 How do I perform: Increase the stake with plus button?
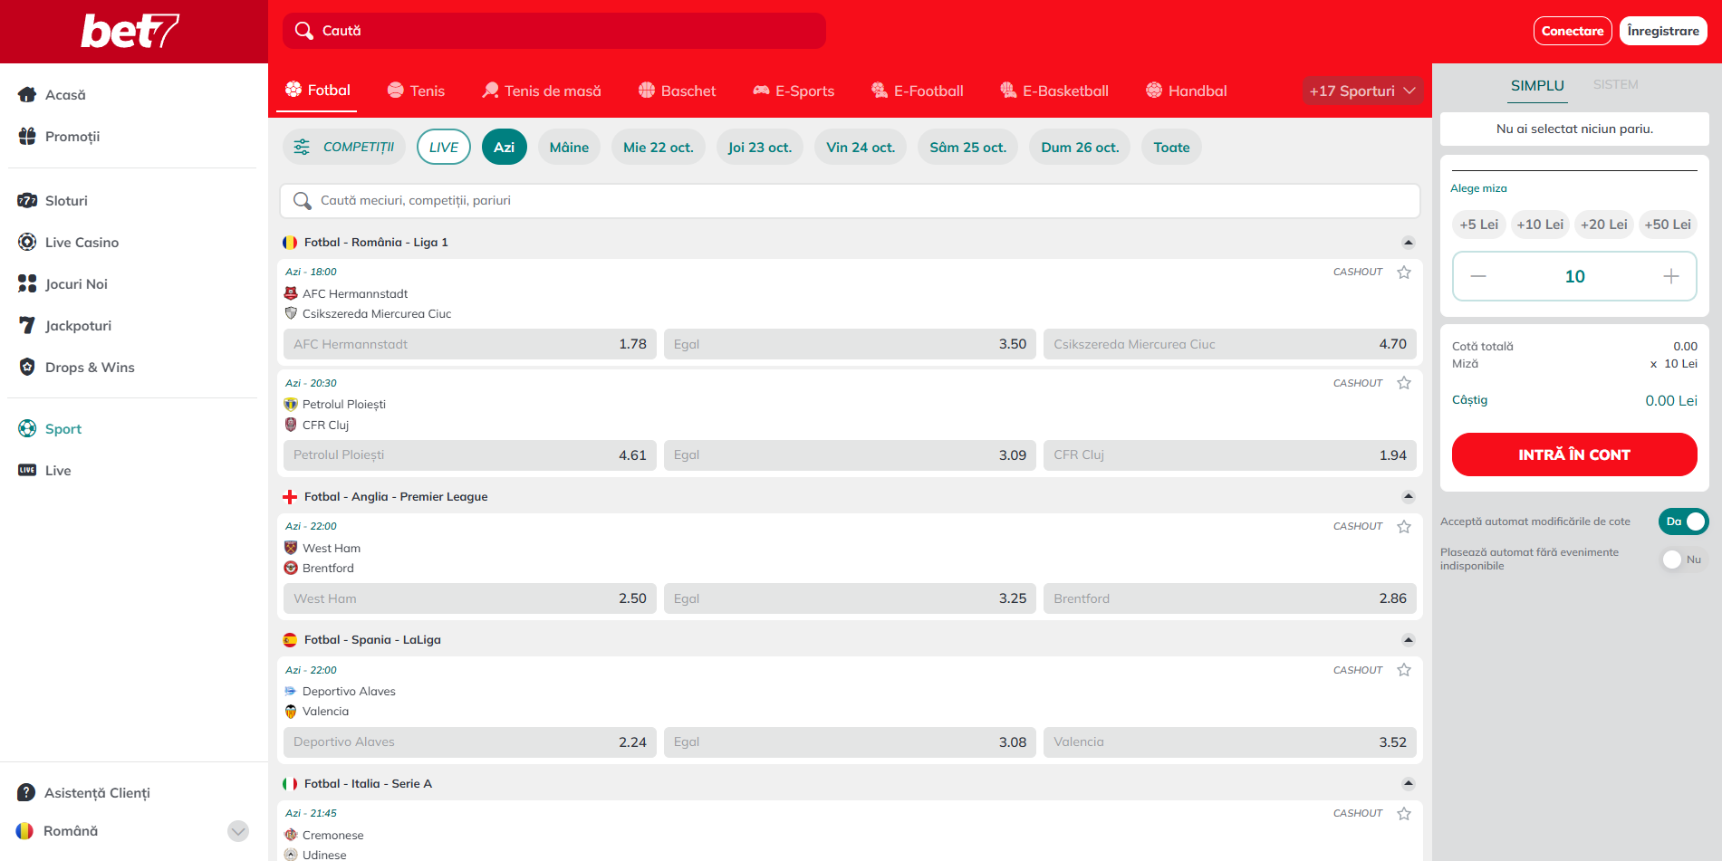tap(1670, 276)
